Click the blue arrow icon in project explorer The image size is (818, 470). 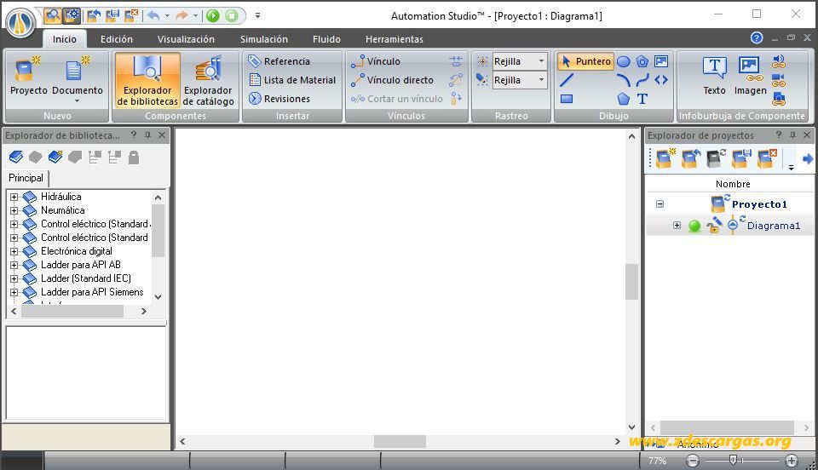coord(808,158)
